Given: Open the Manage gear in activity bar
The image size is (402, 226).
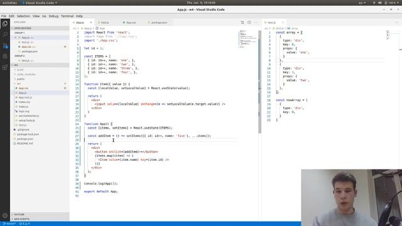Looking at the screenshot, I should [5, 216].
